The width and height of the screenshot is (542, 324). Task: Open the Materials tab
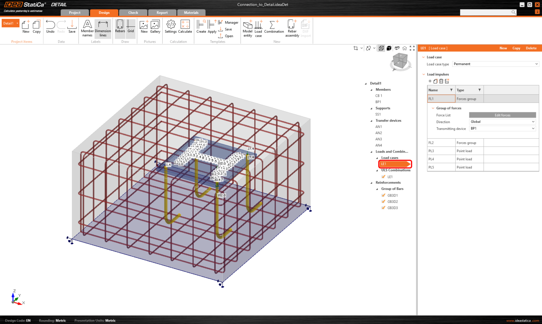tap(191, 12)
